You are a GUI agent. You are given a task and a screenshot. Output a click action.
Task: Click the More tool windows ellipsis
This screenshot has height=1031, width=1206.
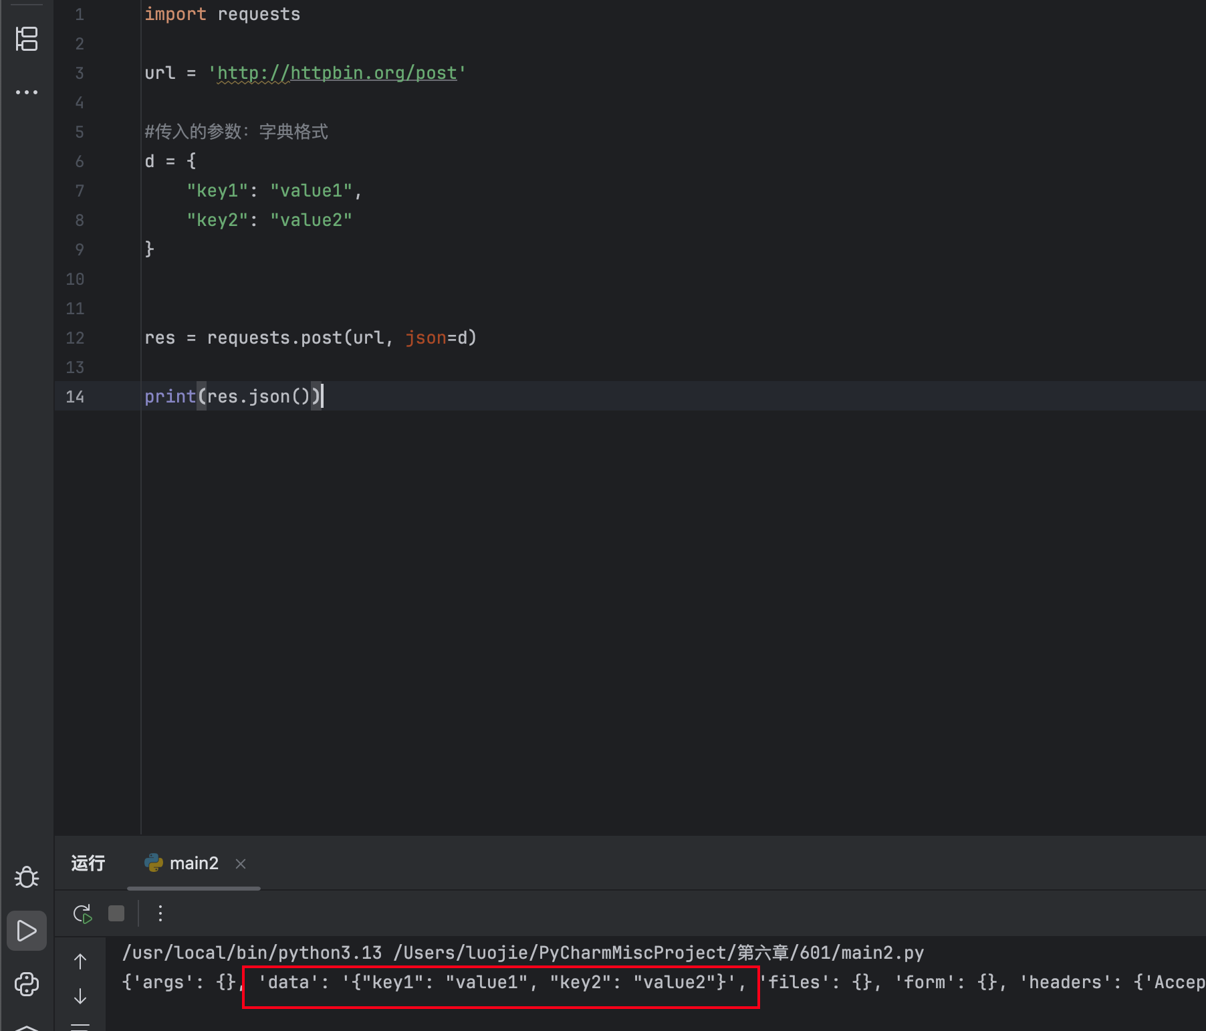pos(27,92)
